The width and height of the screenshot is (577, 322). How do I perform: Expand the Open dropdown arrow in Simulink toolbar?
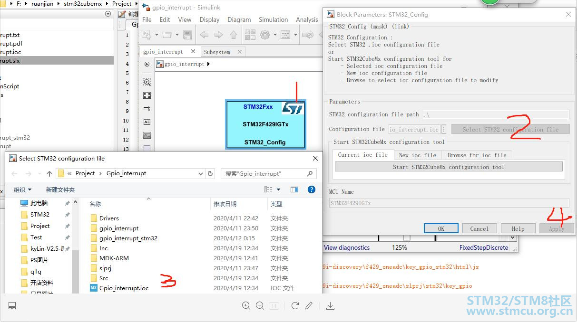pos(177,35)
